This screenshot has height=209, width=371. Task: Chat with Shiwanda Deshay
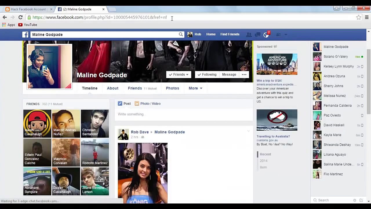click(338, 145)
